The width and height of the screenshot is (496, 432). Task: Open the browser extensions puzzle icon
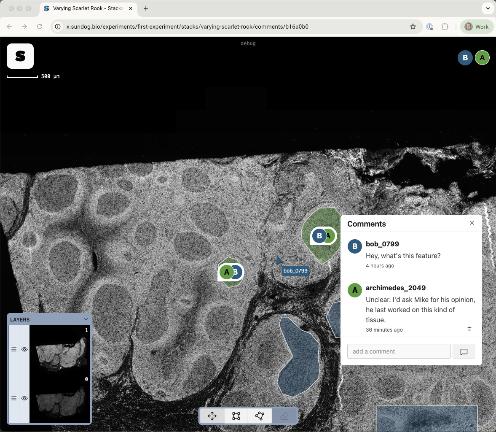445,27
